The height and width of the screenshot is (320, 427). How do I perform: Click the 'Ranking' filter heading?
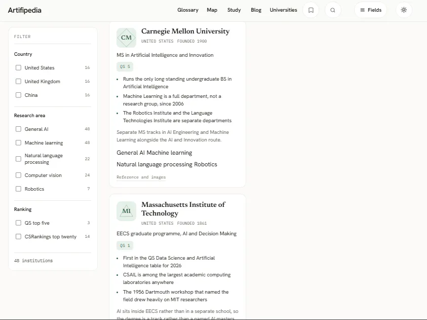23,209
